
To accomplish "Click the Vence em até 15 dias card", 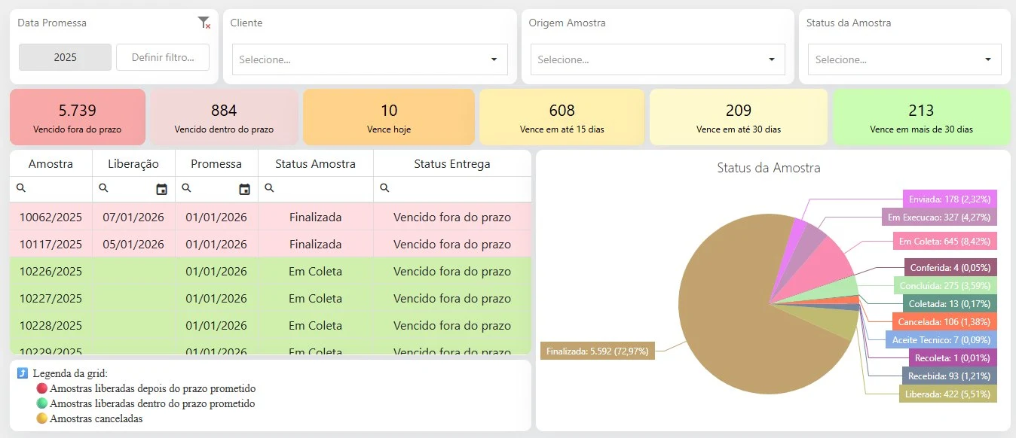I will [x=562, y=117].
